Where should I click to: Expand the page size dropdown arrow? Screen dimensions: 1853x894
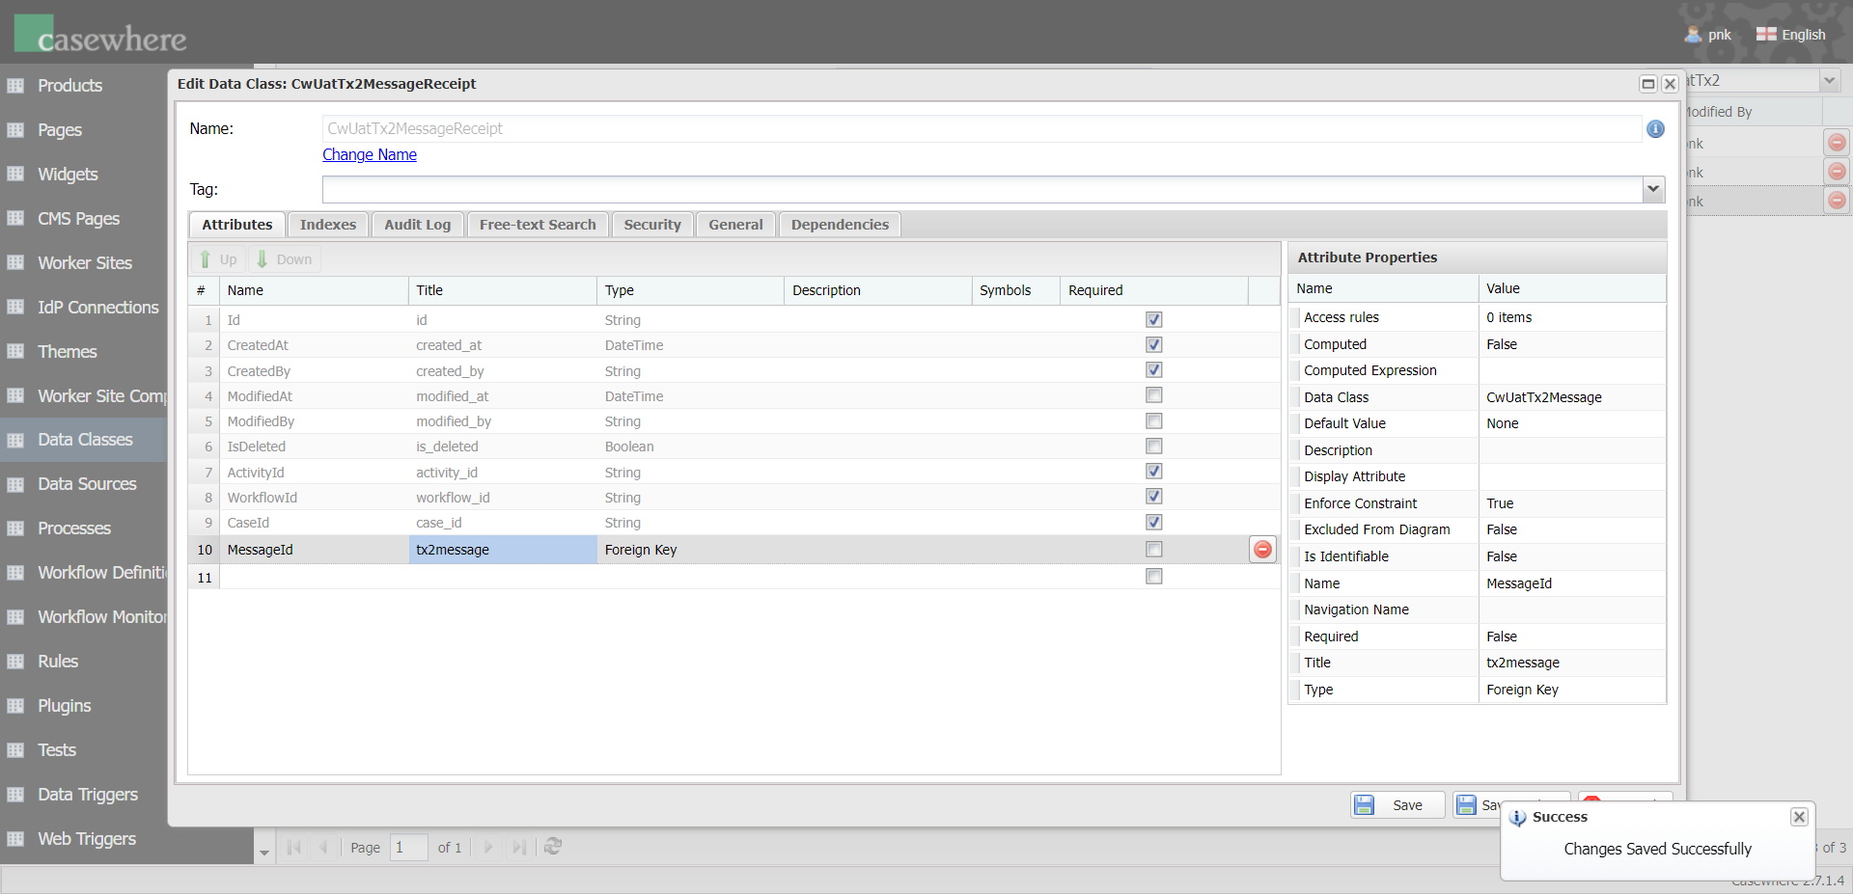click(264, 853)
